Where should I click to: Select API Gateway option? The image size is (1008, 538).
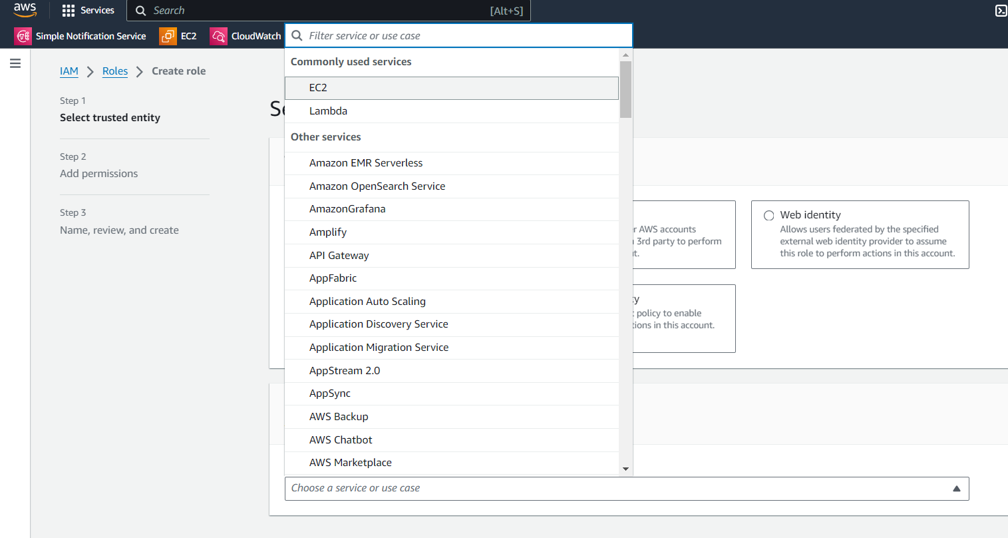coord(452,256)
